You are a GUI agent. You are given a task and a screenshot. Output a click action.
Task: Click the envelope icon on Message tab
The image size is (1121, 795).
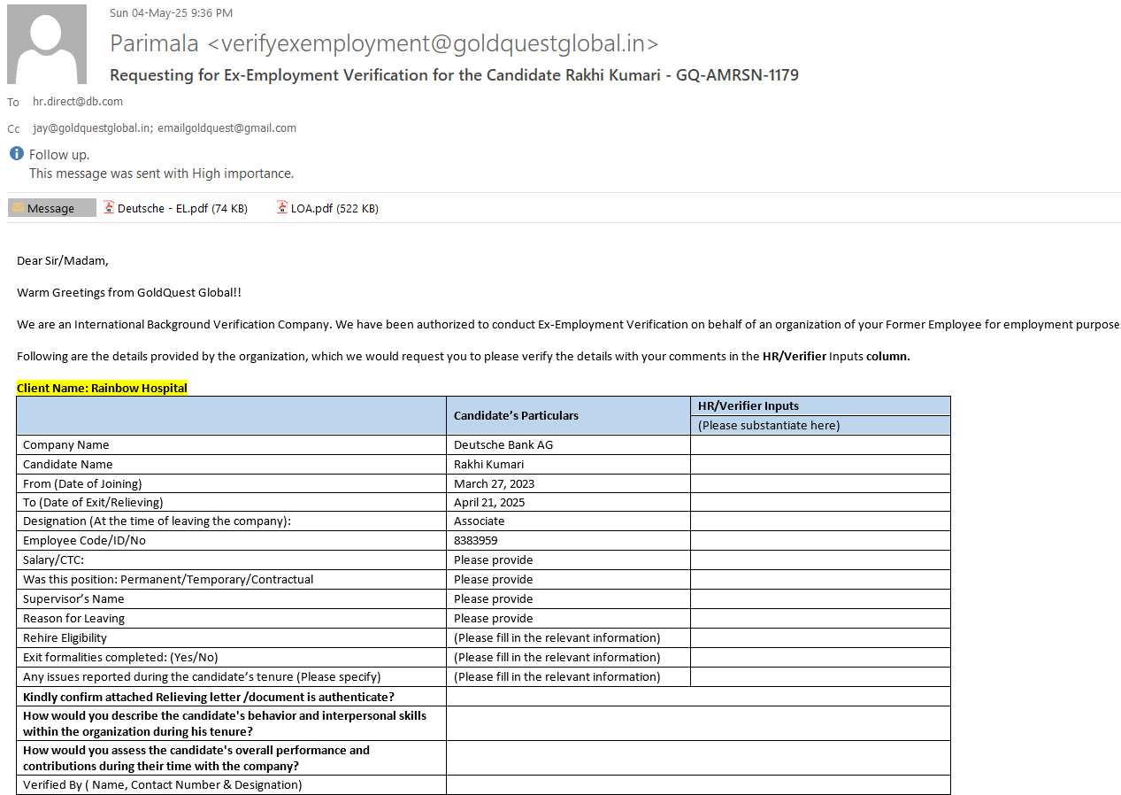(x=18, y=208)
